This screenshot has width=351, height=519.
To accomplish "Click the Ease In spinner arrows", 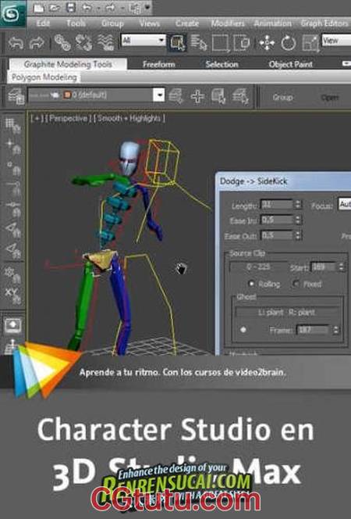I will (298, 220).
